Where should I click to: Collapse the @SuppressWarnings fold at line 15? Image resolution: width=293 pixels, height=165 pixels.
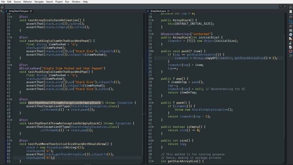[153, 34]
